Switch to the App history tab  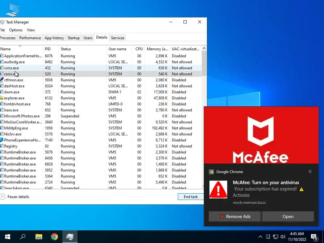coord(54,38)
